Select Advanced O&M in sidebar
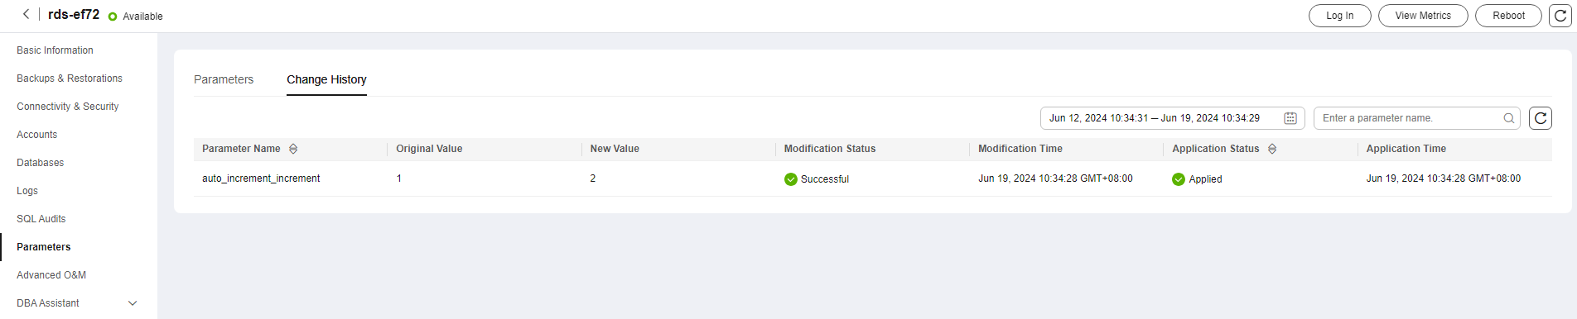Viewport: 1577px width, 319px height. (51, 275)
